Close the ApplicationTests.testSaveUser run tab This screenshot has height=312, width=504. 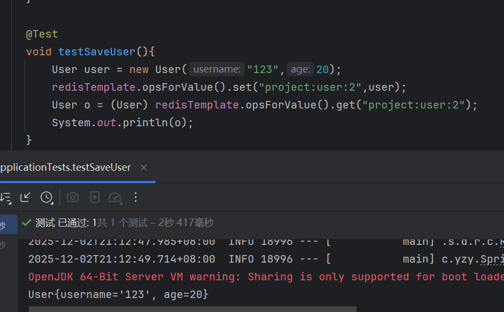click(x=144, y=168)
